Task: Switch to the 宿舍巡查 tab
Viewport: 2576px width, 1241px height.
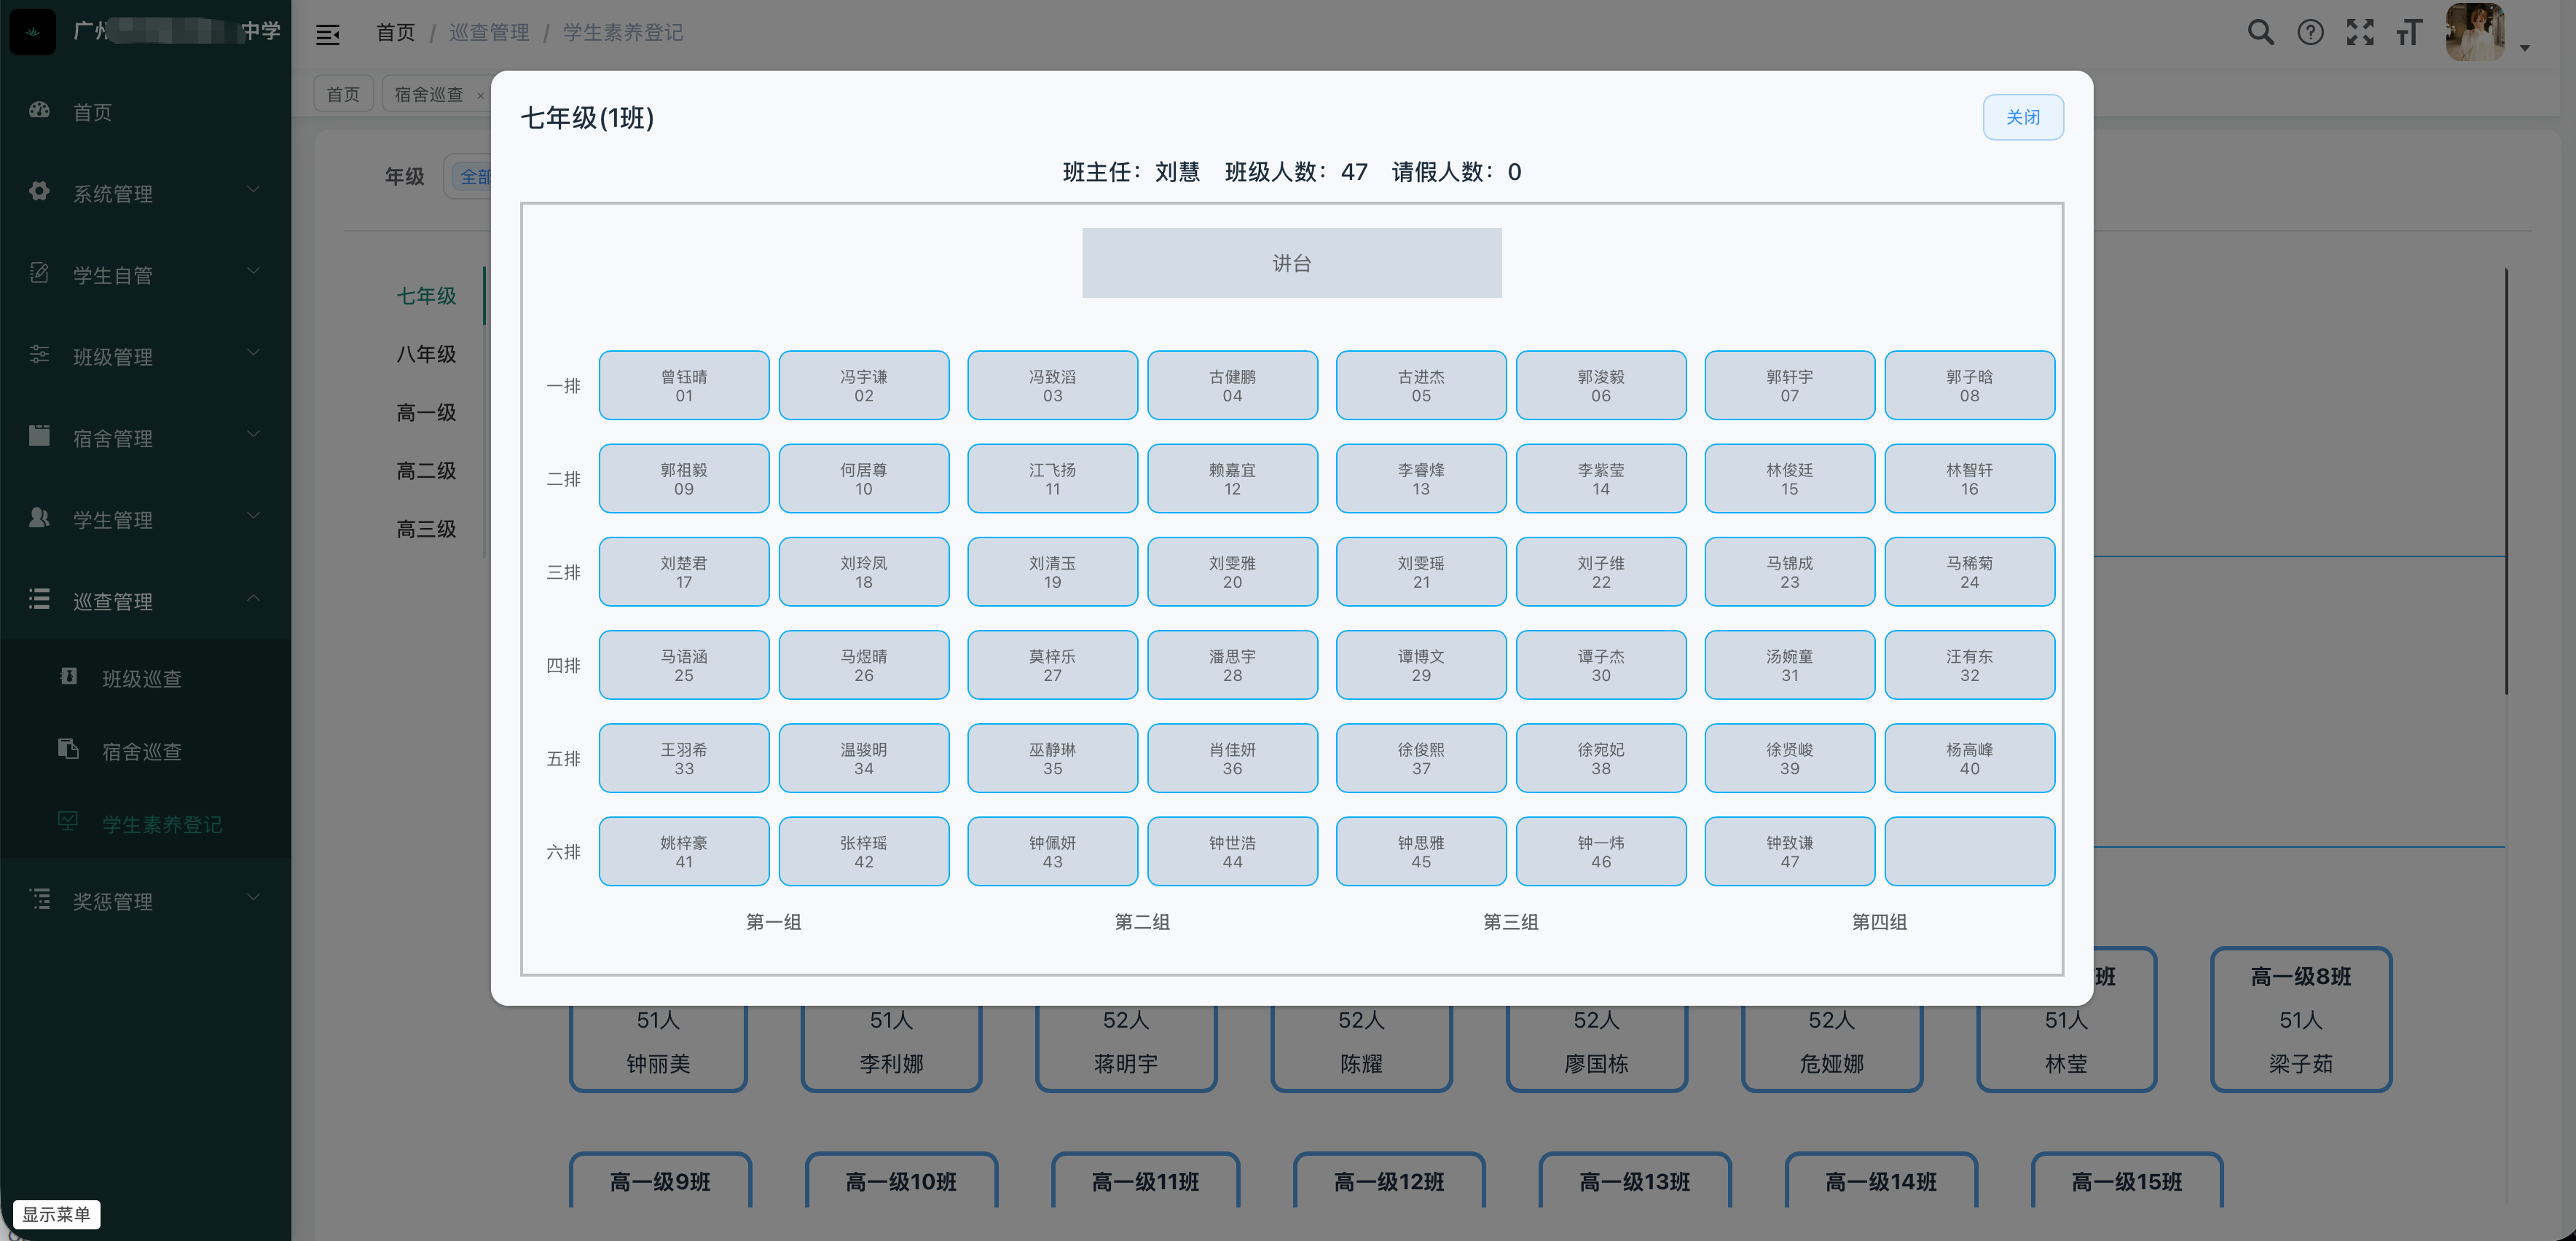Action: click(x=428, y=94)
